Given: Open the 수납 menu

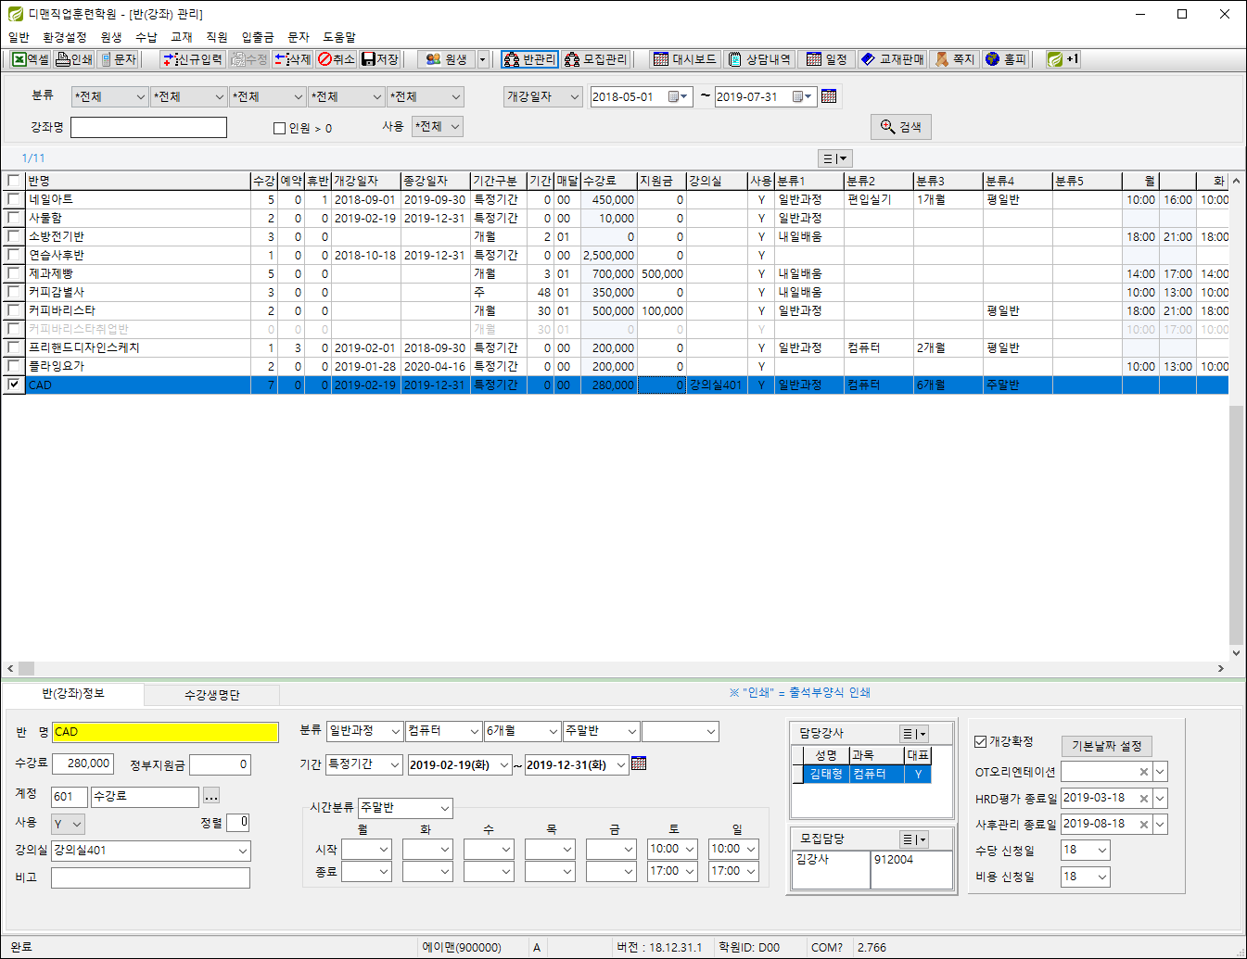Looking at the screenshot, I should (x=146, y=37).
